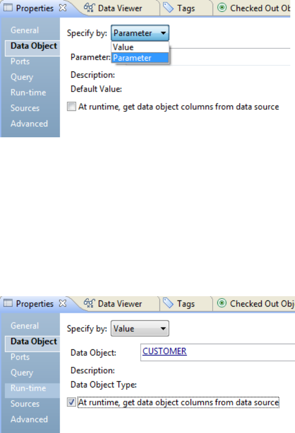This screenshot has height=433, width=295.
Task: Click the Data Viewer glasses icon in the top panel
Action: coord(89,8)
